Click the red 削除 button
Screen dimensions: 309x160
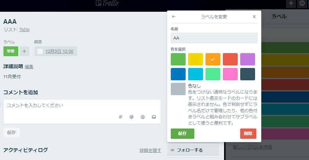[x=248, y=133]
